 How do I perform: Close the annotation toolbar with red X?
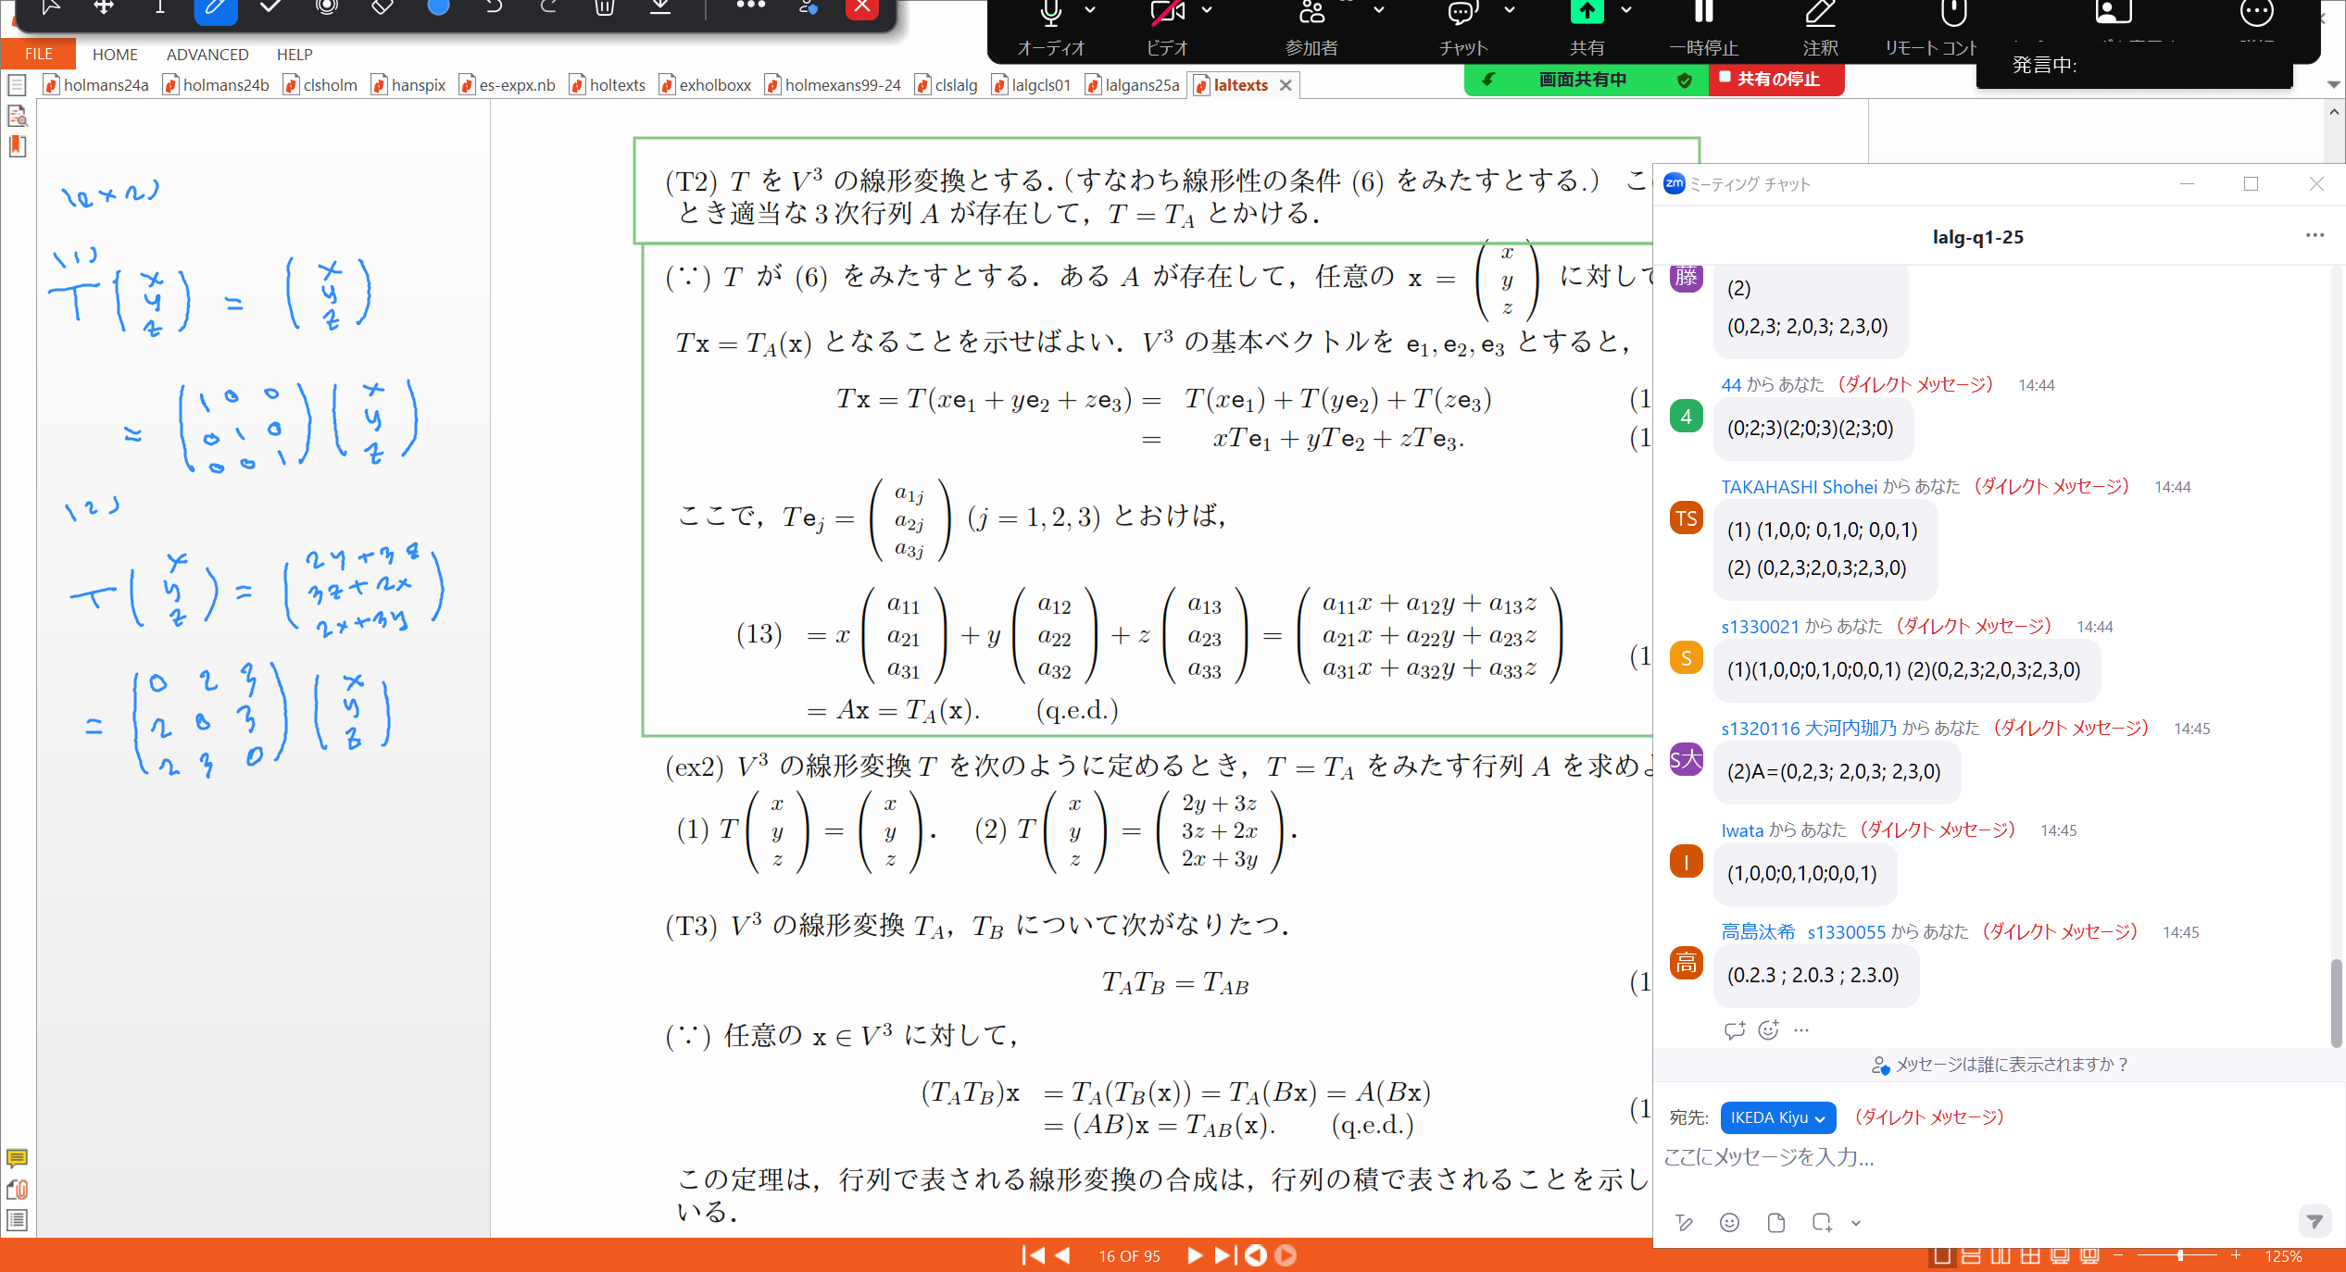pyautogui.click(x=862, y=7)
